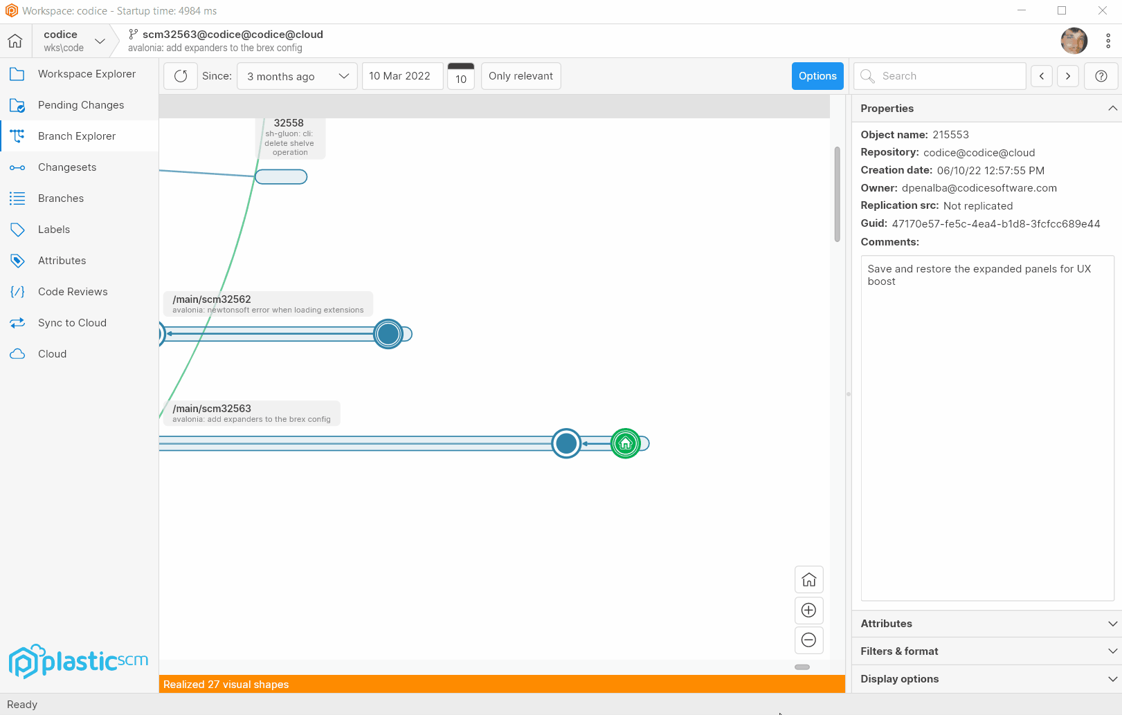1122x715 pixels.
Task: Zoom in with the plus icon
Action: 808,610
